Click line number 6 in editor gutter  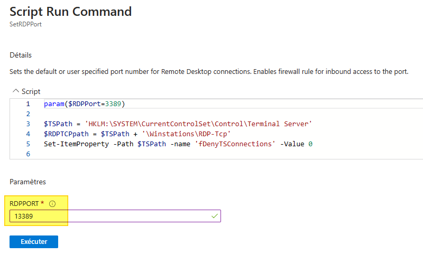coord(28,154)
